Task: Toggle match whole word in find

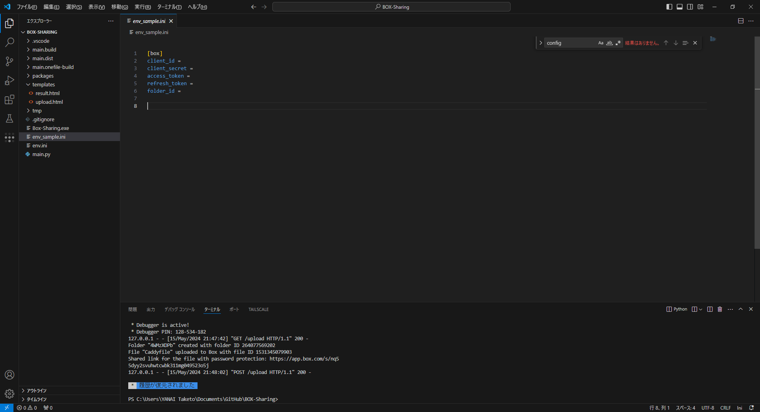Action: click(610, 43)
